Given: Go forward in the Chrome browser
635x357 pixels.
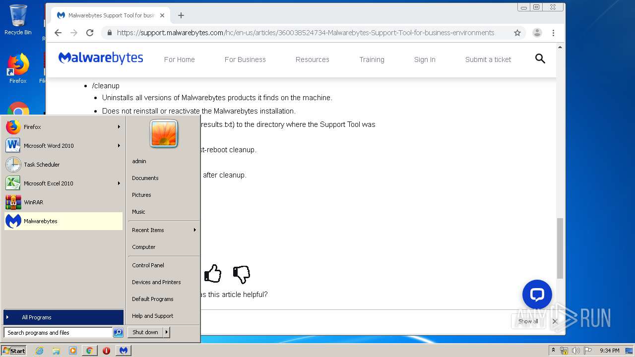Looking at the screenshot, I should [x=74, y=33].
